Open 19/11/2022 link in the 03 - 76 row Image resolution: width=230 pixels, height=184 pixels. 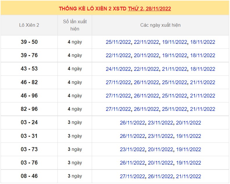pyautogui.click(x=188, y=163)
